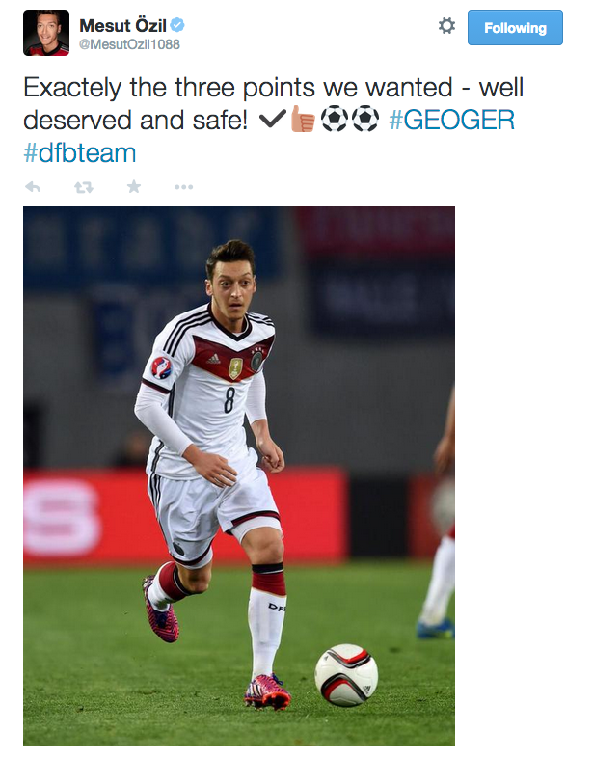The height and width of the screenshot is (759, 593).
Task: Click the check mark emoji
Action: point(273,119)
